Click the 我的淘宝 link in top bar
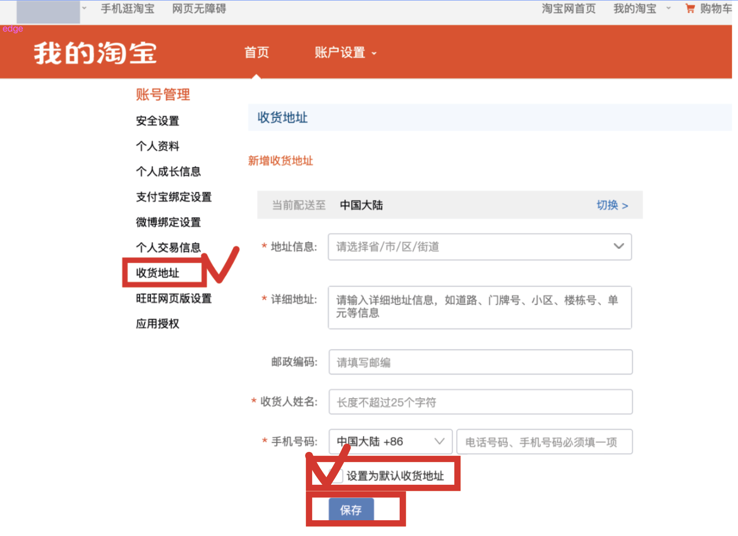The image size is (738, 536). point(635,9)
